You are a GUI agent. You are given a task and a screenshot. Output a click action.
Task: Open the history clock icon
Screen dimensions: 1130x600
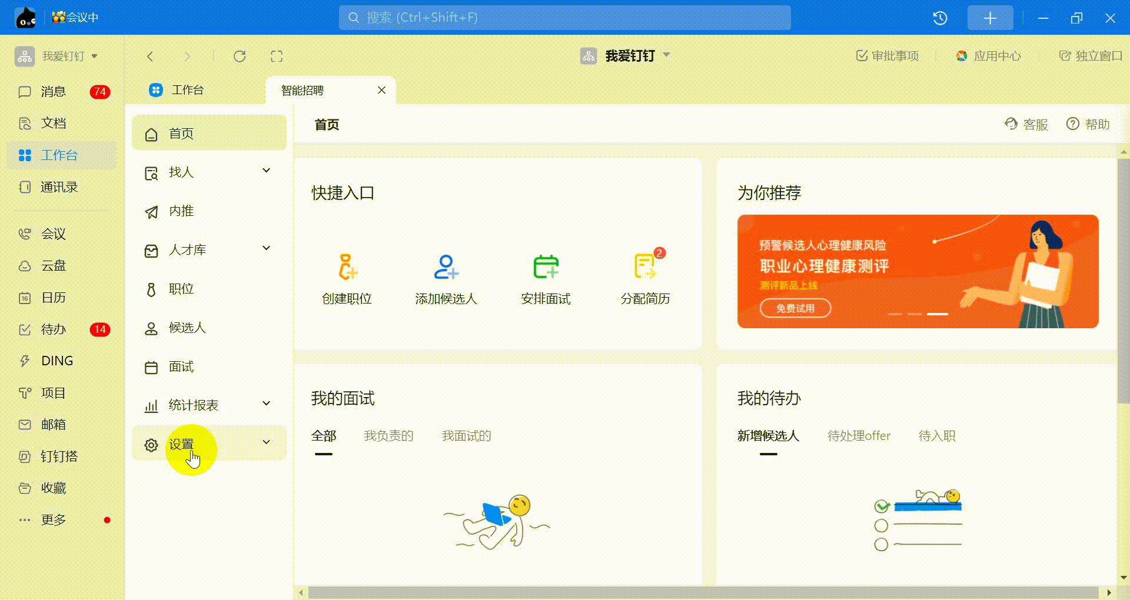tap(940, 18)
